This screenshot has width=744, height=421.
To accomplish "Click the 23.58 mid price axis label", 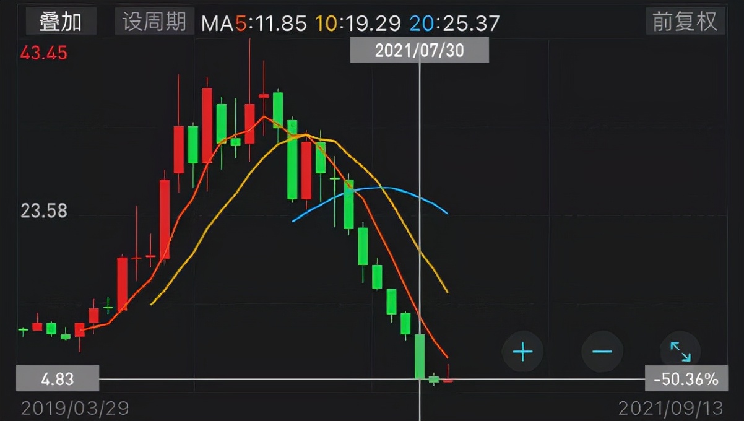I will pos(43,211).
